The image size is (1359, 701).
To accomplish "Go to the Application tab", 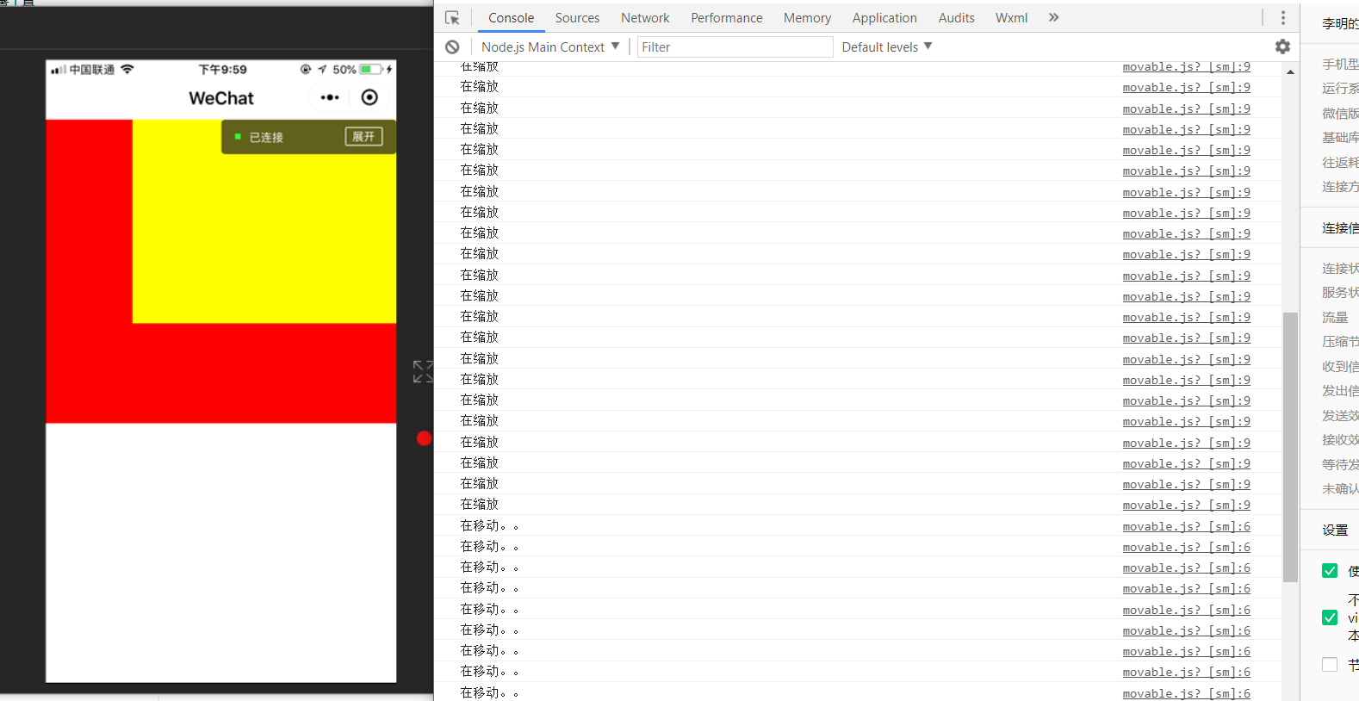I will (x=884, y=18).
